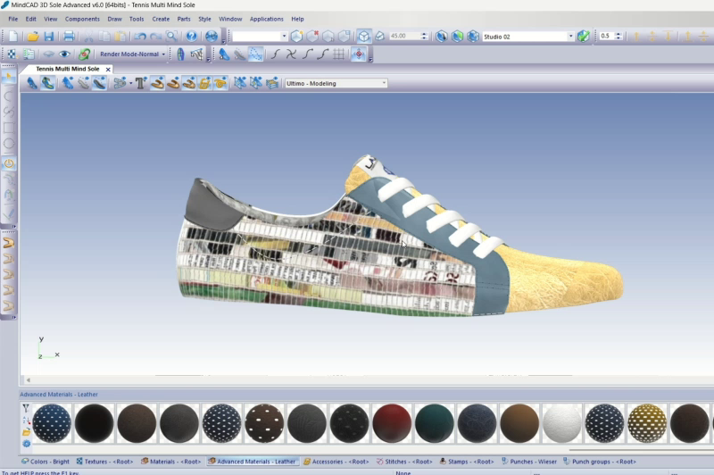Click the cube with red X icon
The image size is (714, 475).
pos(312,37)
